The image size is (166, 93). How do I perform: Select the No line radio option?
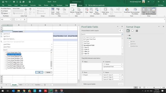[x=129, y=41]
